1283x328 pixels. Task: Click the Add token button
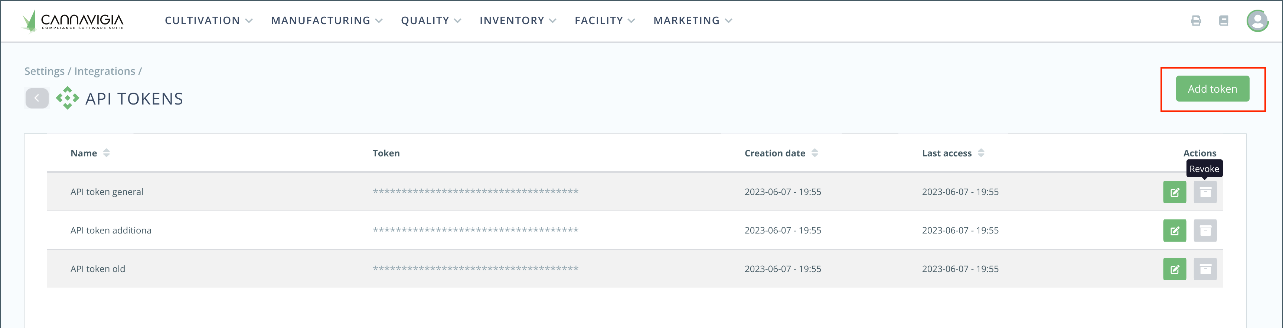point(1212,89)
